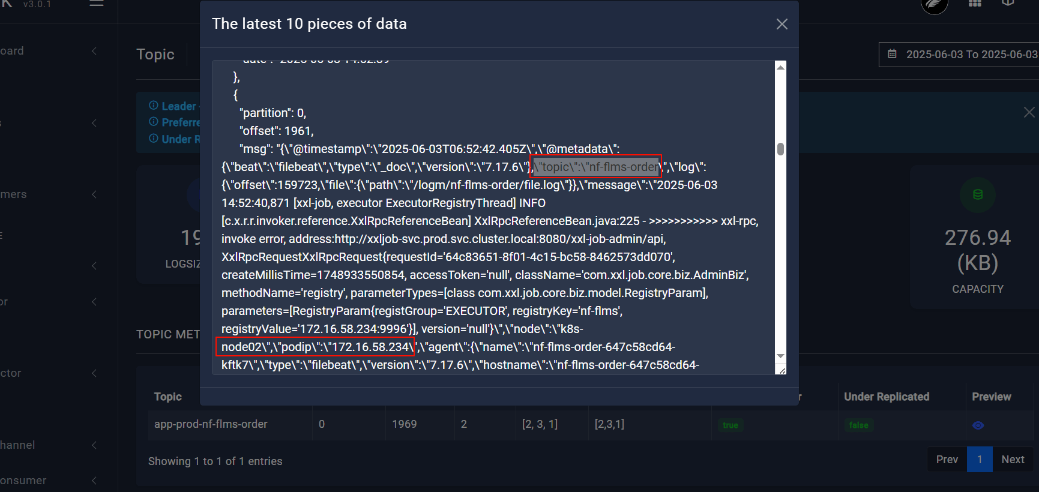Viewport: 1039px width, 492px height.
Task: Click the green 'true' status badge
Action: pos(730,425)
